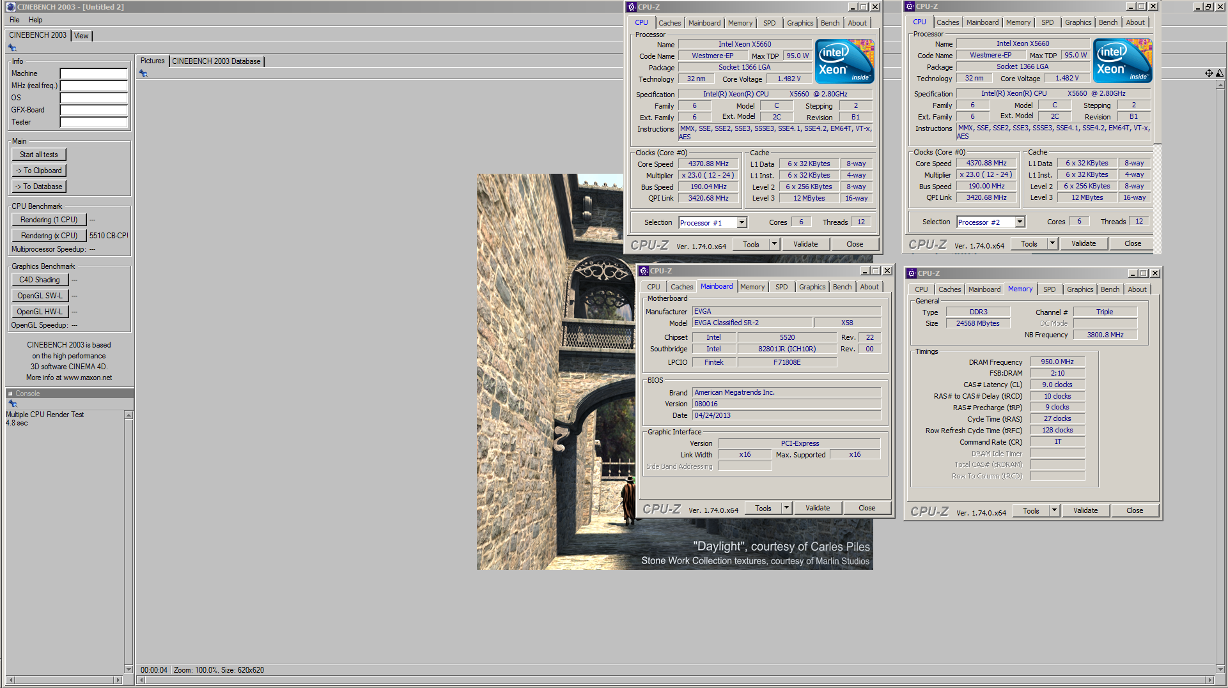The height and width of the screenshot is (688, 1228).
Task: Expand Tools arrow in Processor #1 CPU-Z window
Action: click(x=774, y=244)
